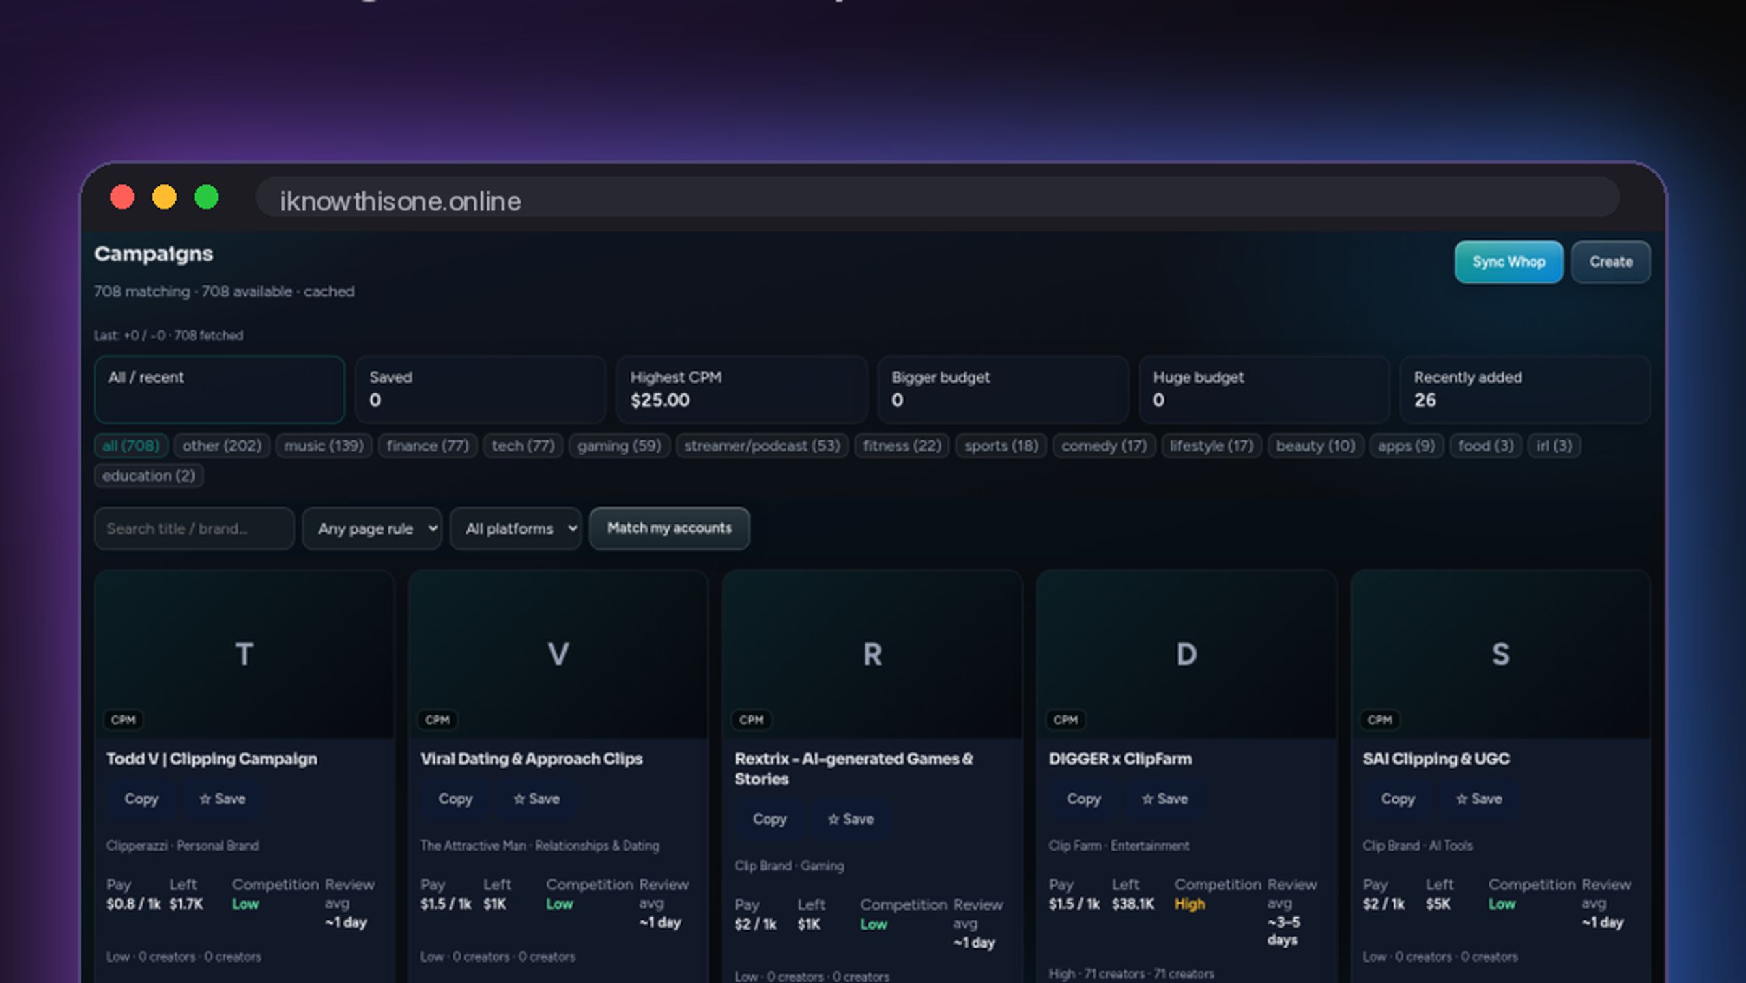Viewport: 1746px width, 983px height.
Task: Copy the Rextrix AI-generated Games campaign
Action: [769, 819]
